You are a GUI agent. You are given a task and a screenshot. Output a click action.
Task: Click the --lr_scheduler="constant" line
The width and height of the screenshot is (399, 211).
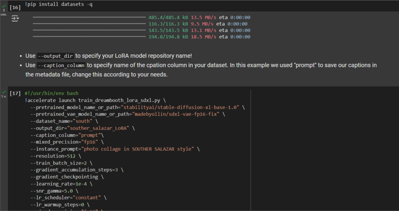coord(68,197)
